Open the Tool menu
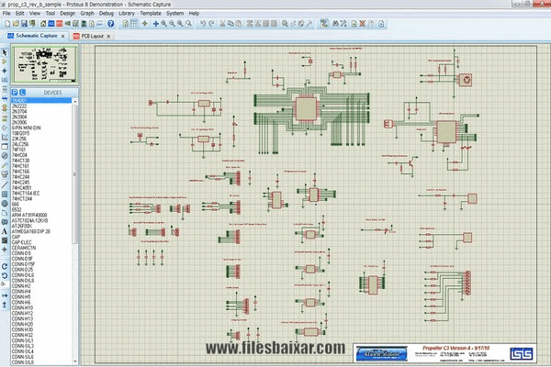This screenshot has height=367, width=551. coord(51,14)
